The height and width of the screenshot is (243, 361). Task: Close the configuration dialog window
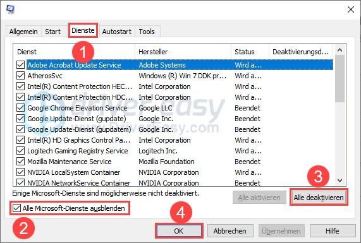coord(351,9)
